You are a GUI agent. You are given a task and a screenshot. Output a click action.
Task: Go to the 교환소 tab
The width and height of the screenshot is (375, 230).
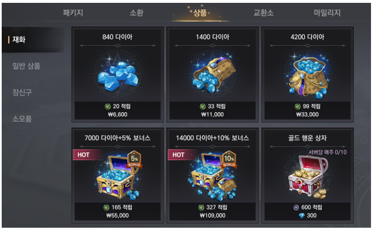pos(263,13)
